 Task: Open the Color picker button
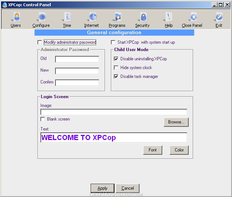pos(179,150)
